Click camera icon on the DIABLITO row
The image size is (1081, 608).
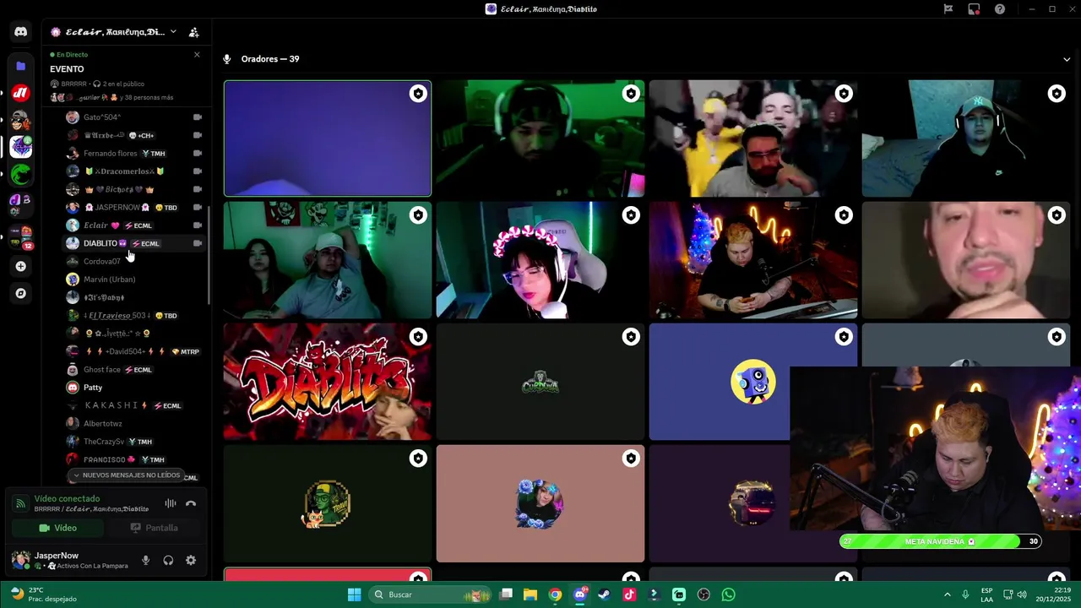pyautogui.click(x=198, y=243)
